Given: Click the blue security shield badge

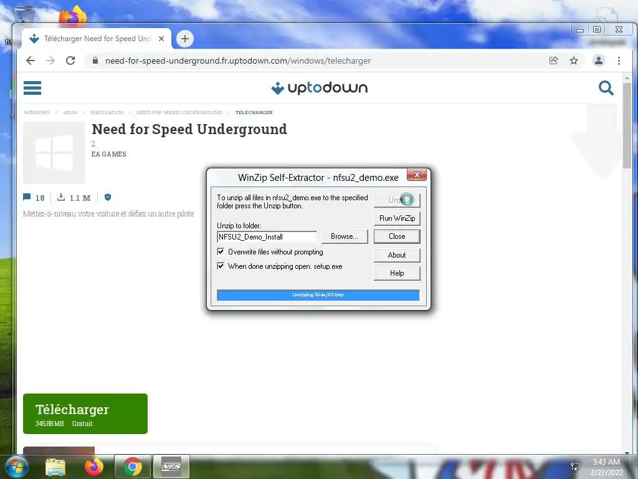Looking at the screenshot, I should click(x=108, y=197).
